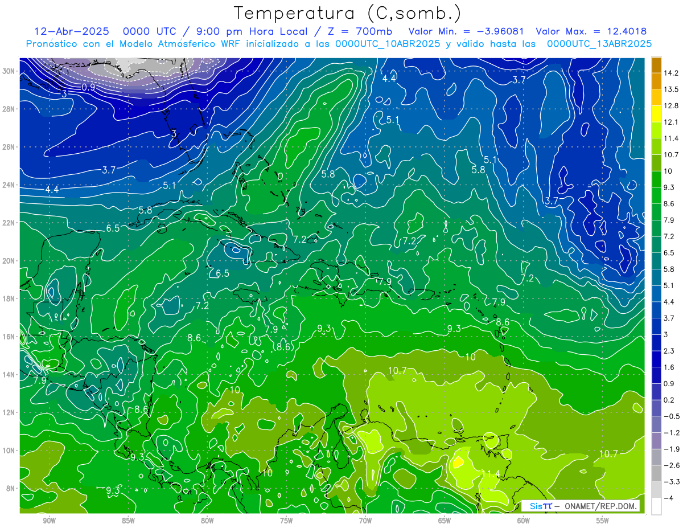The image size is (683, 528).
Task: Click the legend value '2.3'
Action: click(x=669, y=351)
